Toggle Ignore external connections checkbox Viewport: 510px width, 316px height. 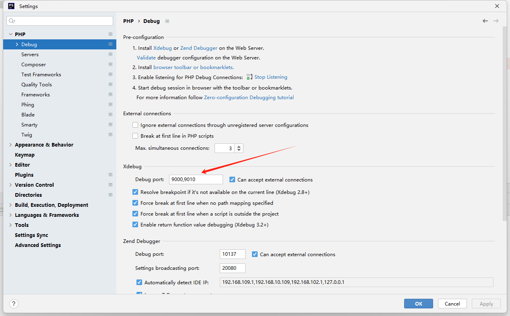(135, 125)
